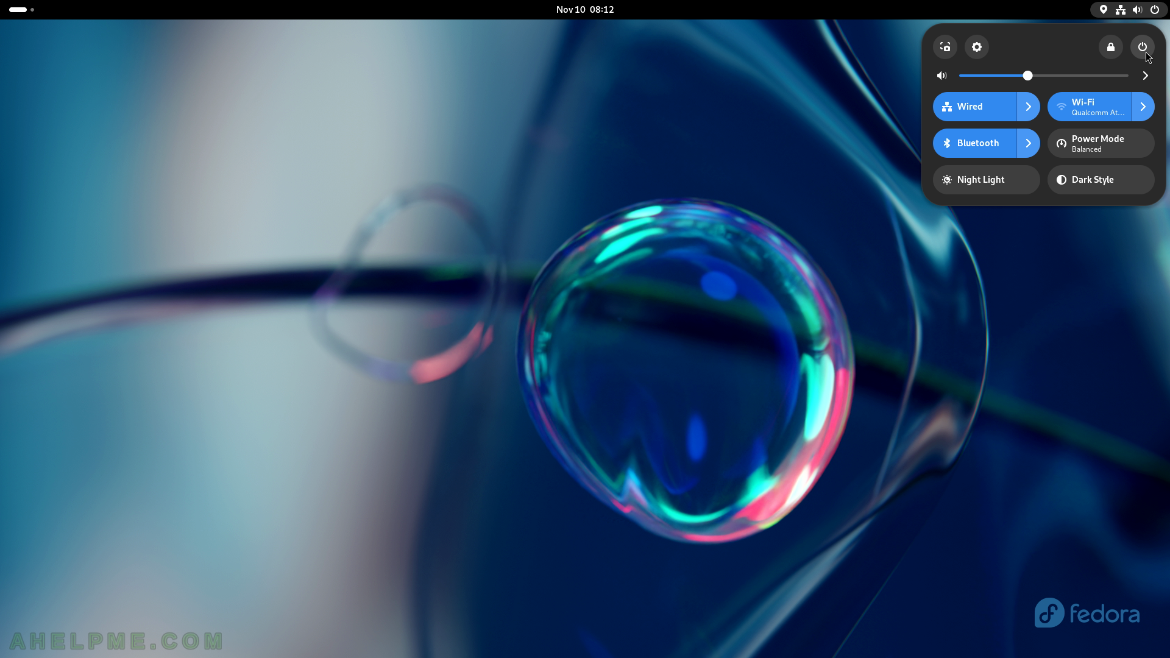1170x658 pixels.
Task: Open Activities overview from top-left pill
Action: [x=21, y=10]
